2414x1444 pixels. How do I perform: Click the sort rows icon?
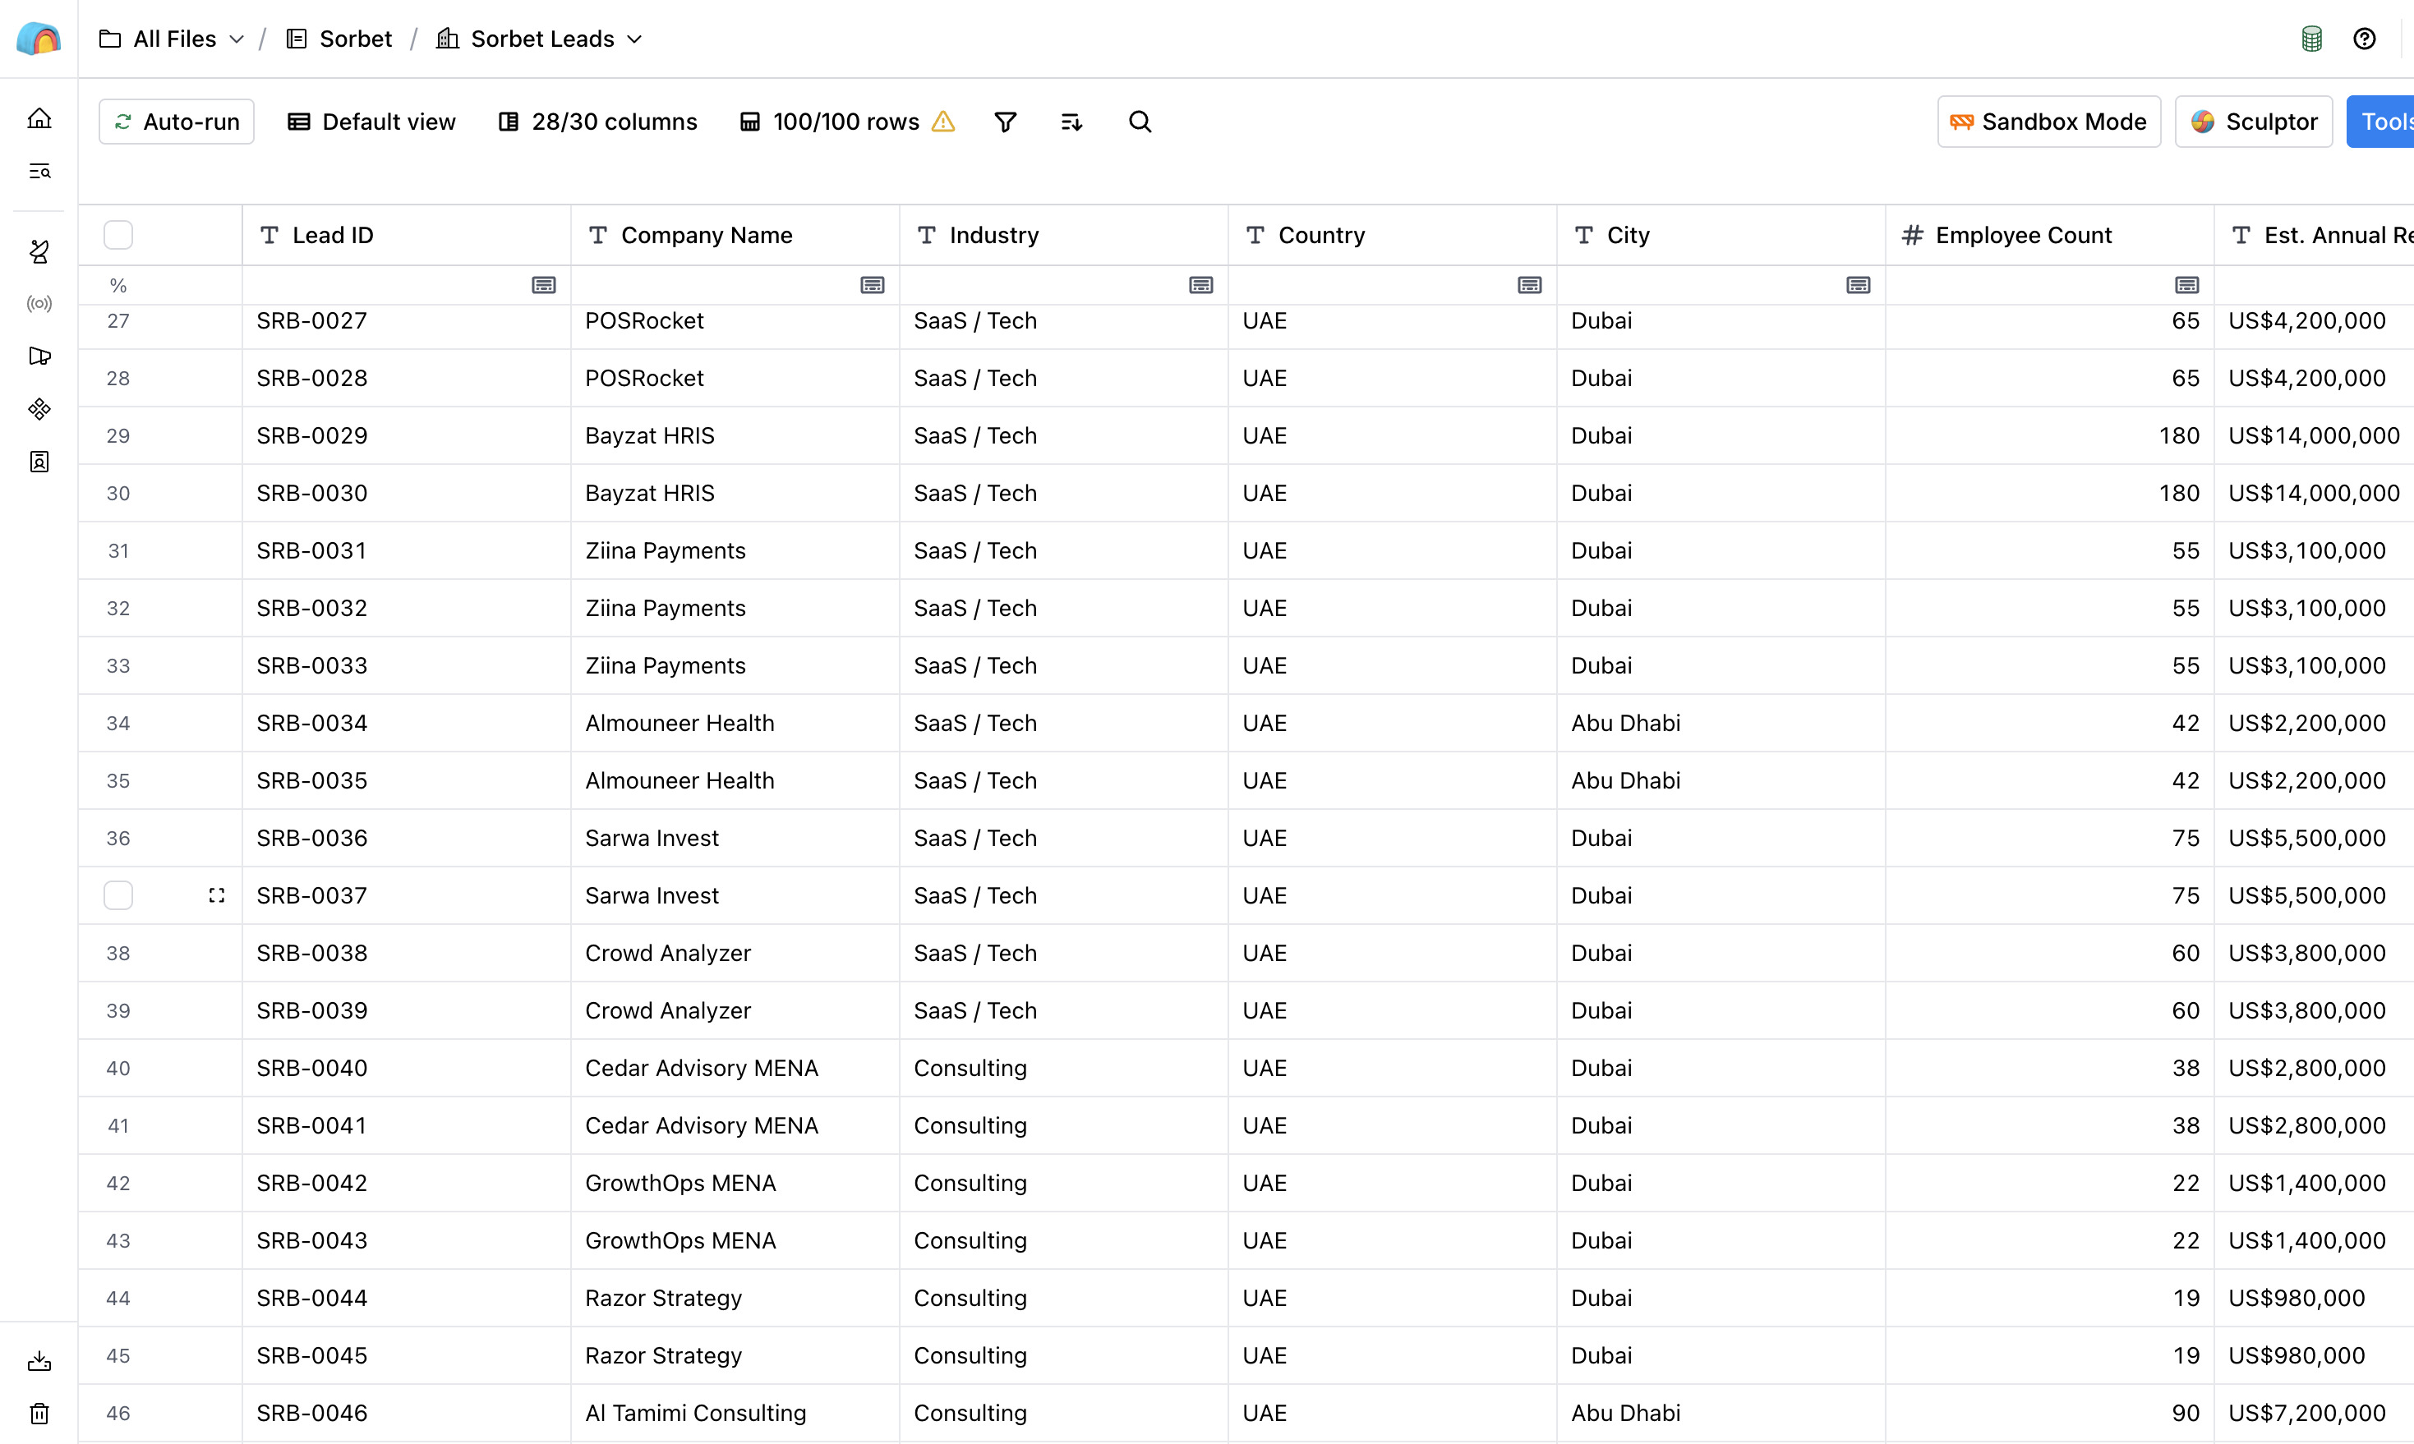[x=1071, y=122]
